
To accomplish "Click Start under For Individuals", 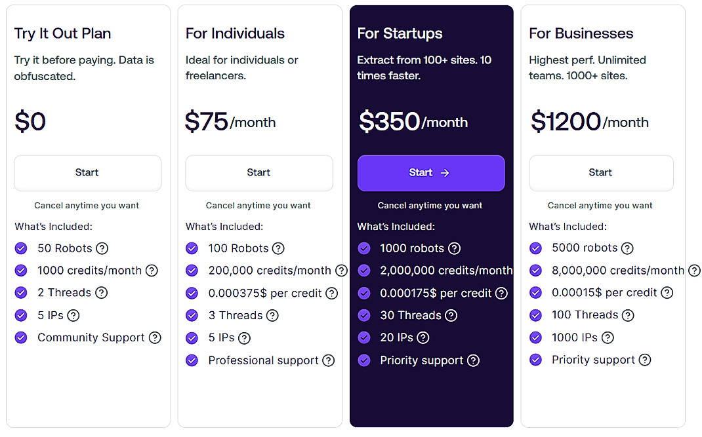I will coord(258,173).
